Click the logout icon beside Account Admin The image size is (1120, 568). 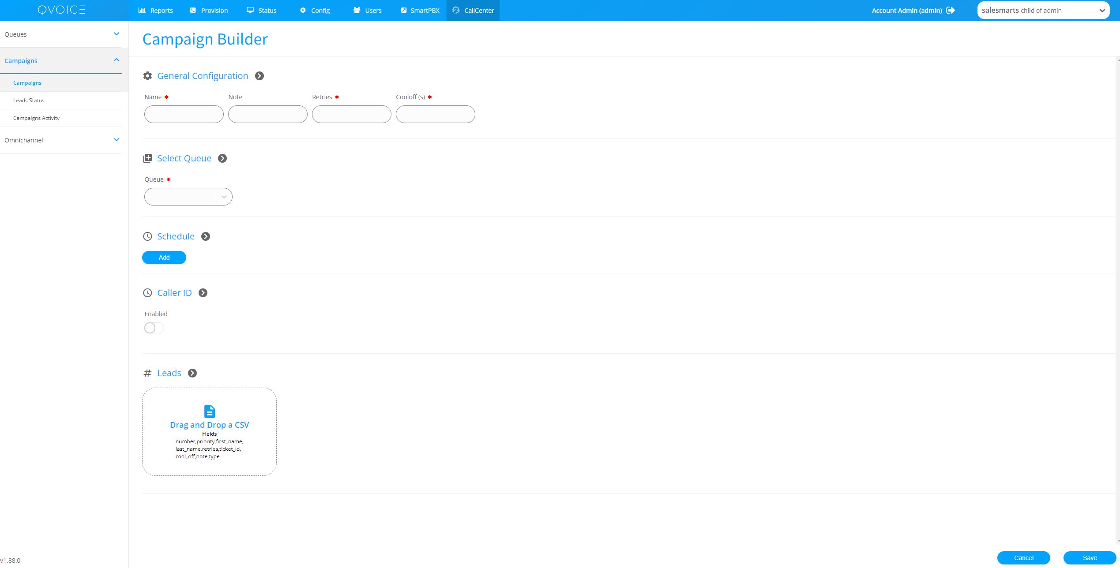pos(951,10)
